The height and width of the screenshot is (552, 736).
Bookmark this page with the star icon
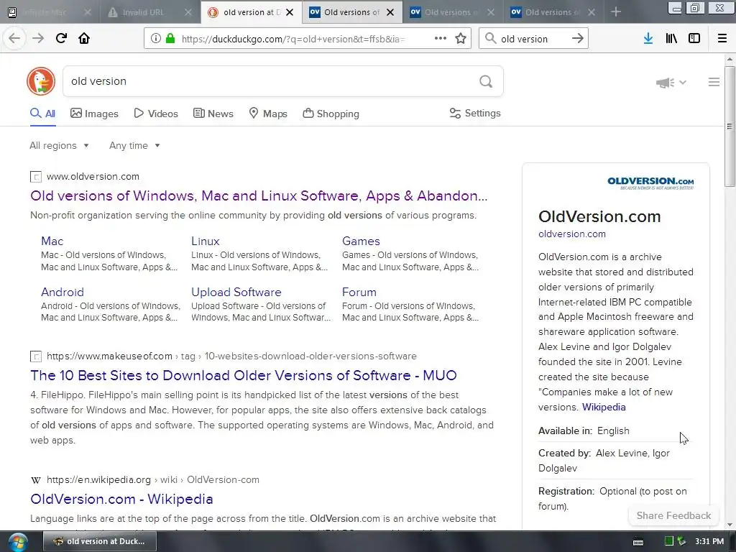[x=461, y=39]
